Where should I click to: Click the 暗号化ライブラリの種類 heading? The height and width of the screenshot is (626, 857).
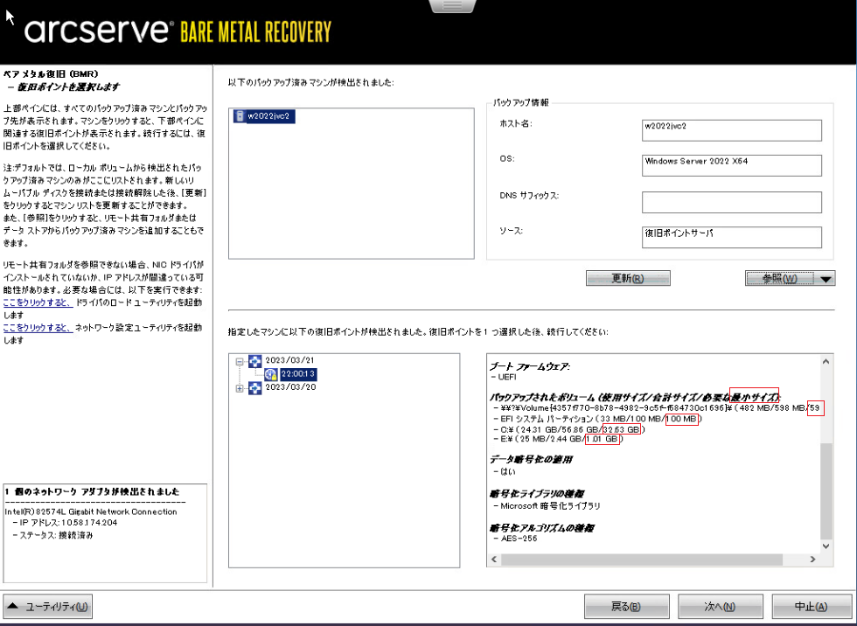(x=536, y=494)
